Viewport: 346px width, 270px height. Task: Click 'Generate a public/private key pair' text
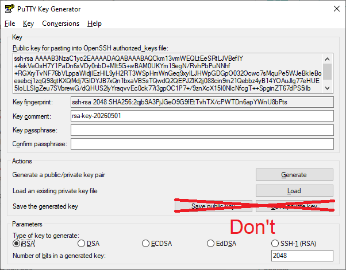[59, 175]
